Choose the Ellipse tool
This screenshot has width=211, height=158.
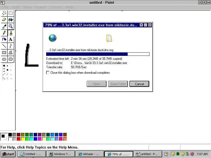click(x=4, y=59)
